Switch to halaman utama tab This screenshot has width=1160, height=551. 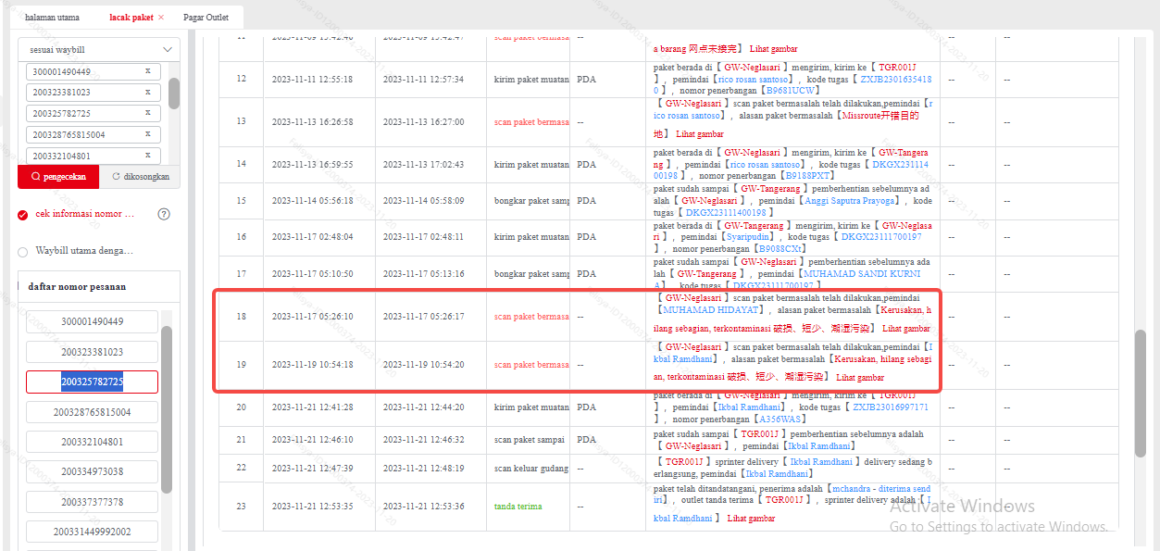pyautogui.click(x=52, y=18)
